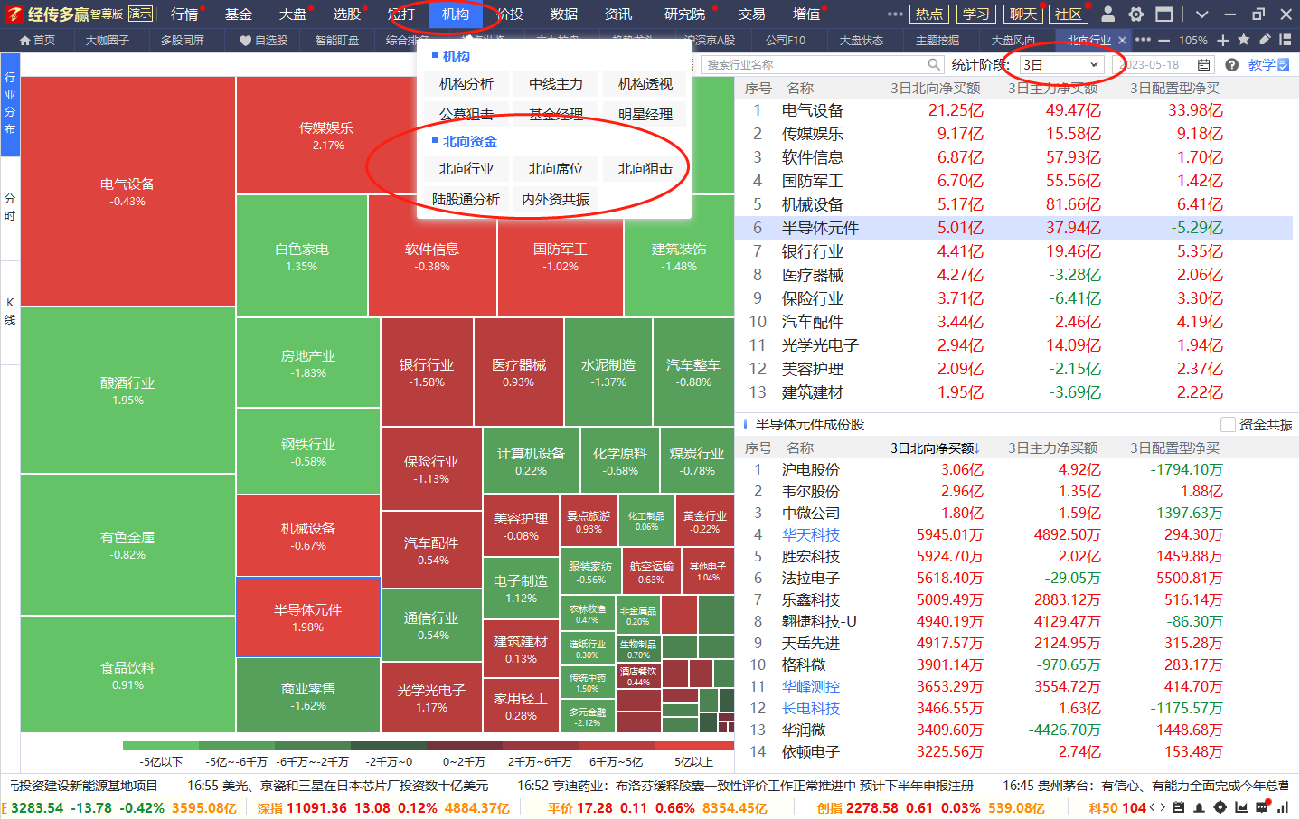1300x820 pixels.
Task: Open the 研究院 menu
Action: [684, 14]
